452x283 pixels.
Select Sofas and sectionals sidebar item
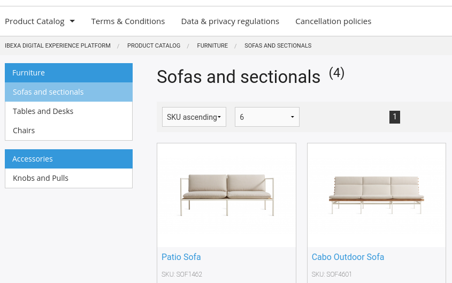[x=68, y=92]
